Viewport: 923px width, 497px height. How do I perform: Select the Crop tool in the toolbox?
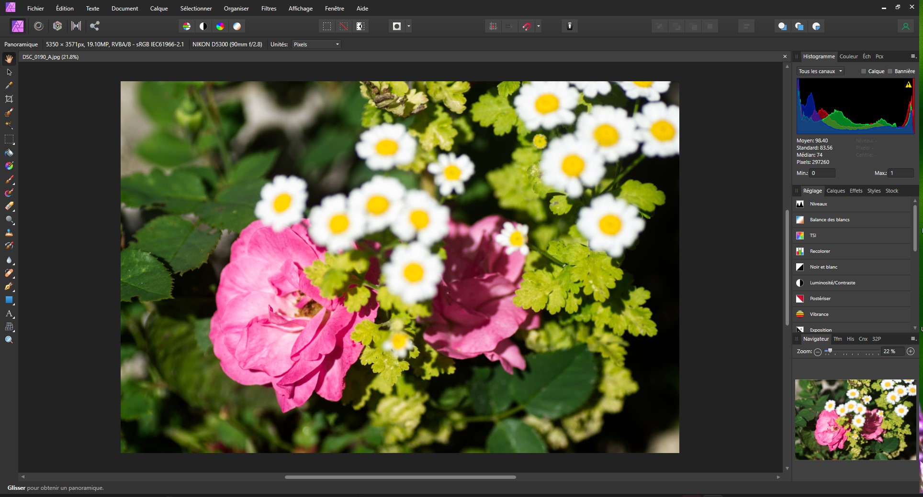pos(9,99)
